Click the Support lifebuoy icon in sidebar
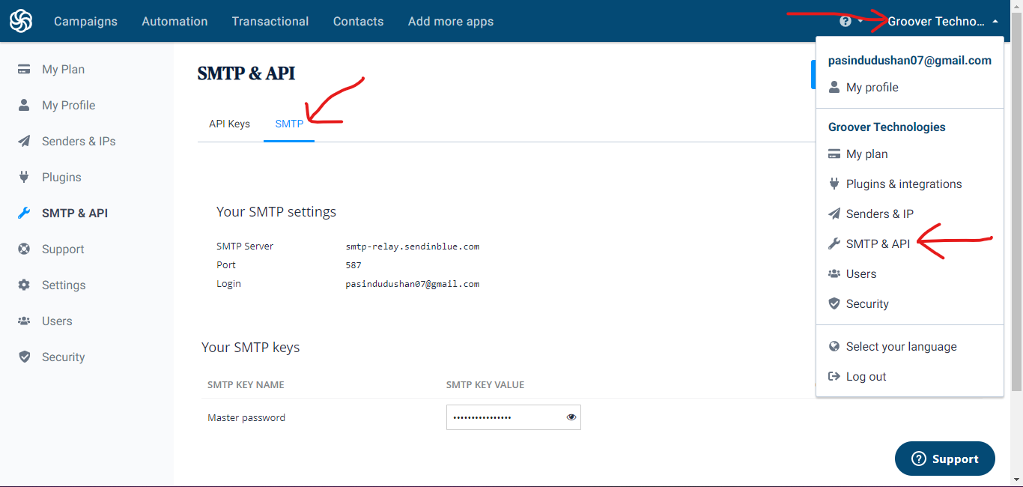Image resolution: width=1023 pixels, height=487 pixels. pyautogui.click(x=24, y=249)
